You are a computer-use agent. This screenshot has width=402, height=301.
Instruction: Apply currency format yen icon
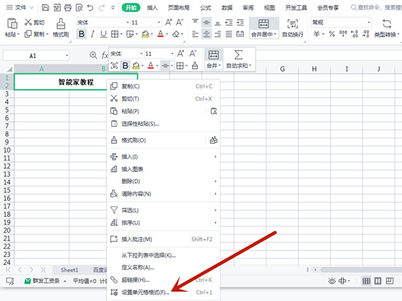[317, 34]
